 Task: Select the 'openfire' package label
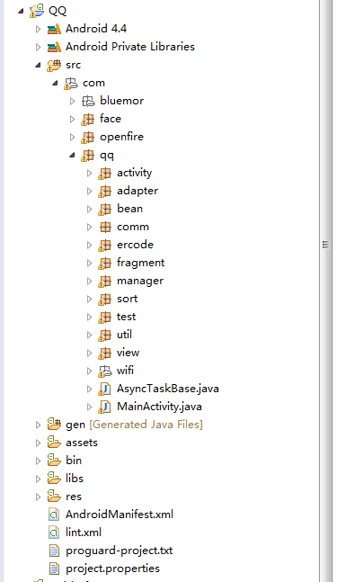tap(121, 137)
